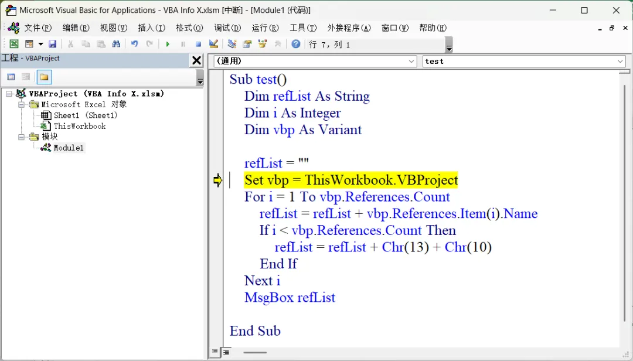Collapse the 模块 folder node
This screenshot has width=633, height=361.
pyautogui.click(x=22, y=137)
